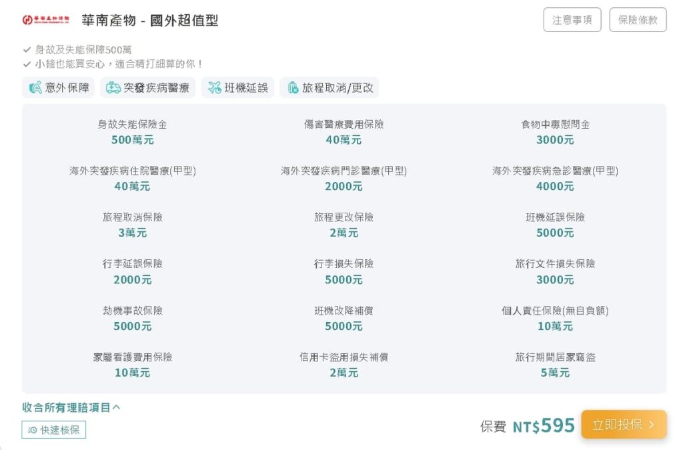Click the 劫機事故保險 label

pyautogui.click(x=133, y=311)
